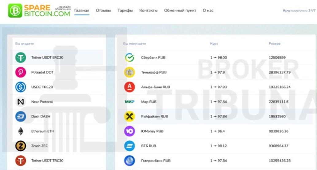Open the Тарифы menu item

[x=125, y=10]
